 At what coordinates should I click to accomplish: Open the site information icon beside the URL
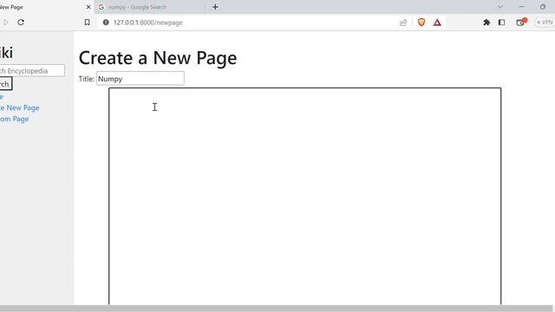106,23
